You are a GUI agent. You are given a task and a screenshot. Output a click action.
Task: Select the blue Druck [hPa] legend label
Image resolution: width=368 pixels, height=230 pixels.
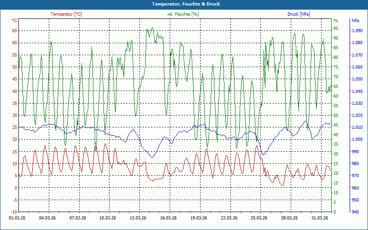pos(299,14)
